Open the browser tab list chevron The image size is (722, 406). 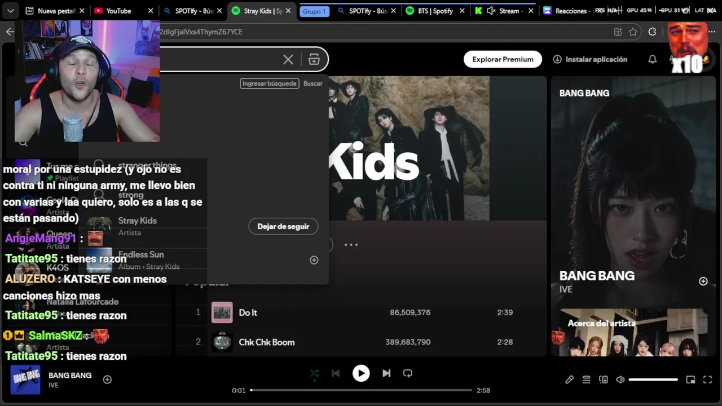coord(11,11)
